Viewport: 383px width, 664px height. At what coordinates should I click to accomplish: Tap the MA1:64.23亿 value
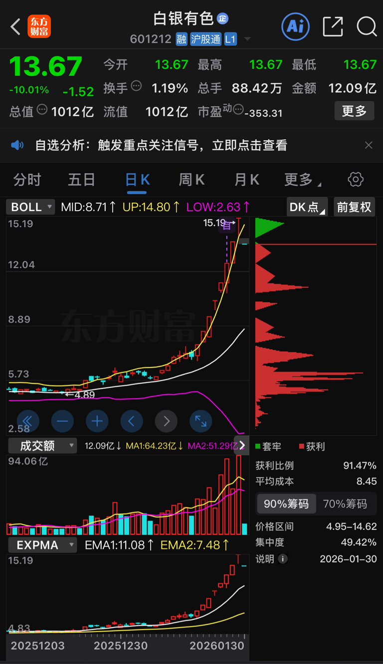click(154, 446)
